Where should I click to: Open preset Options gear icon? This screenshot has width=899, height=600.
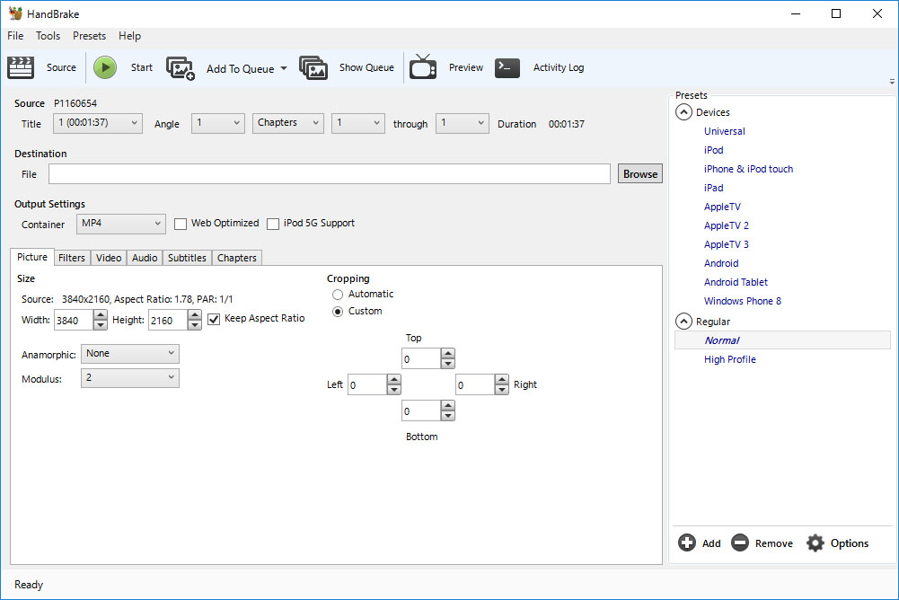pos(815,543)
